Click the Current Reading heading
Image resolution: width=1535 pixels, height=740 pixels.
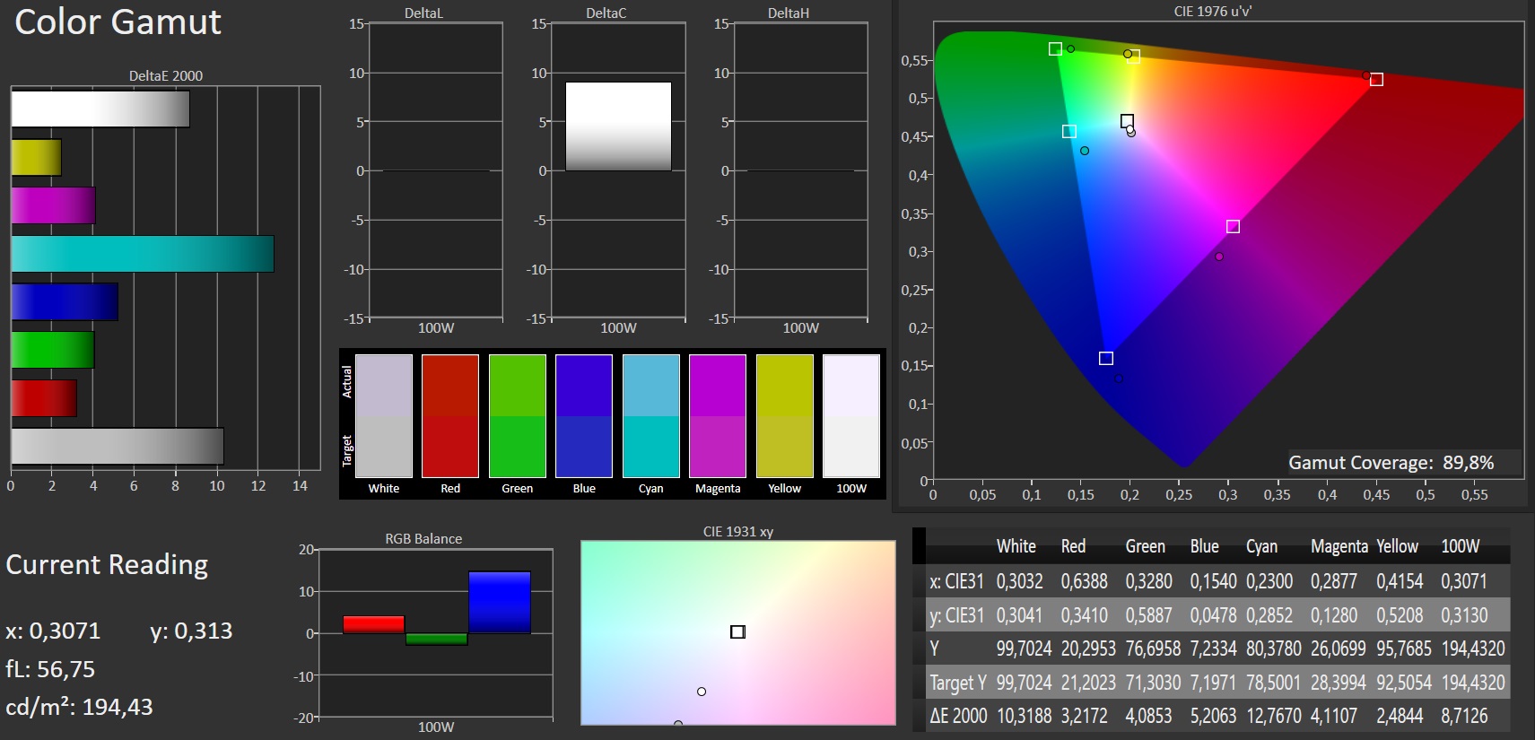(107, 564)
